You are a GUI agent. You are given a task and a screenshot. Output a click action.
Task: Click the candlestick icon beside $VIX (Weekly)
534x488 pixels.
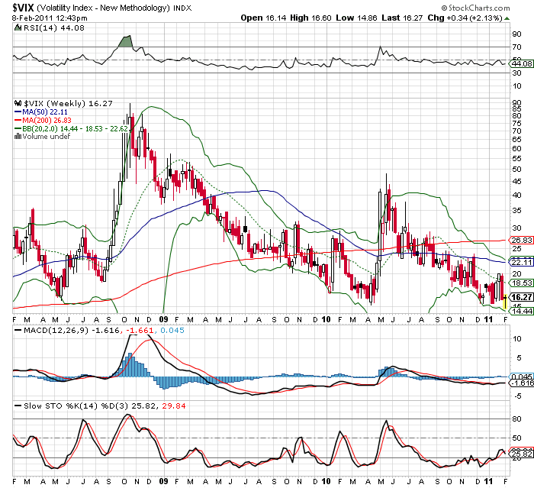point(18,103)
